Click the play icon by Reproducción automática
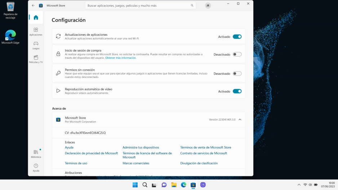The width and height of the screenshot is (338, 190). 58,91
